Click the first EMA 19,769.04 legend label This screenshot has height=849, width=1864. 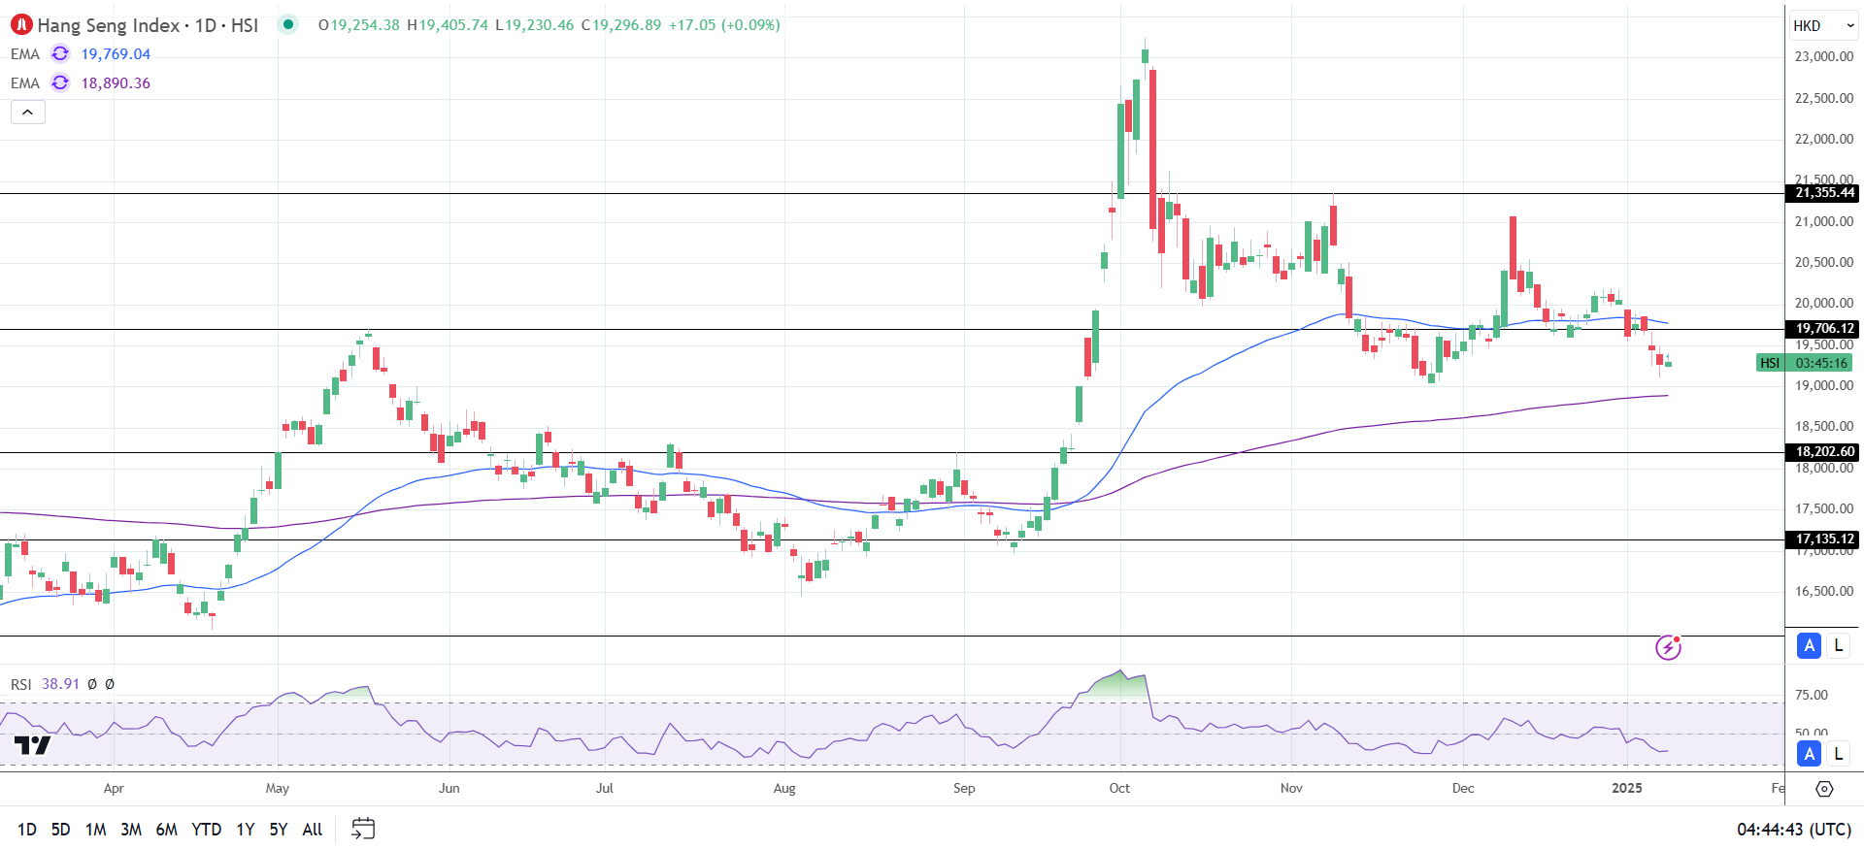pyautogui.click(x=25, y=54)
